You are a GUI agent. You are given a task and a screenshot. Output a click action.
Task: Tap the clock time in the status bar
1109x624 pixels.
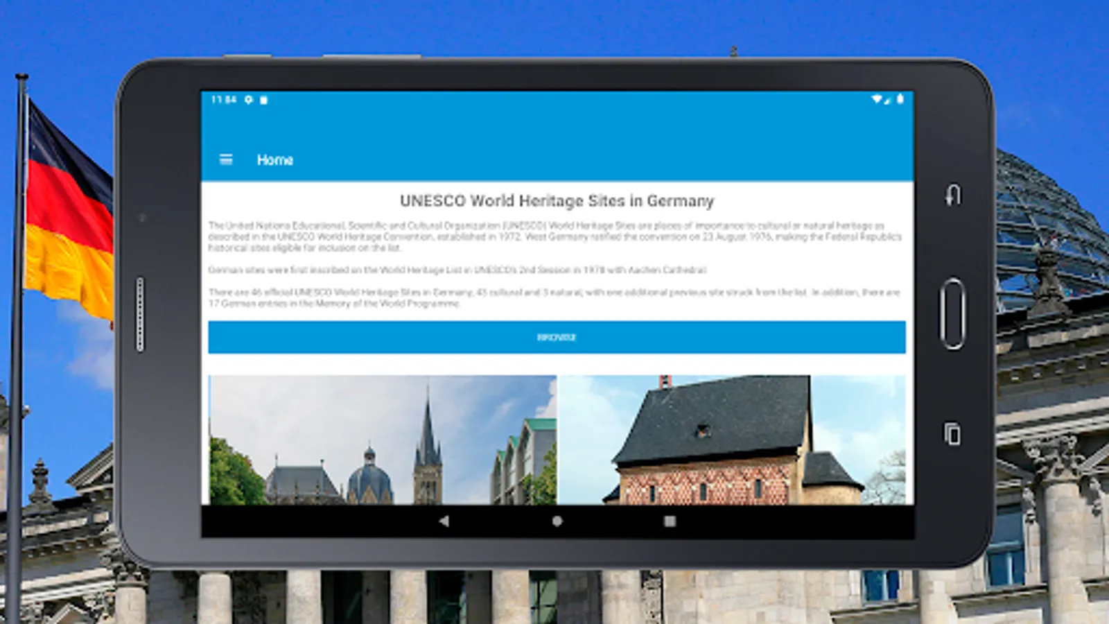(223, 100)
